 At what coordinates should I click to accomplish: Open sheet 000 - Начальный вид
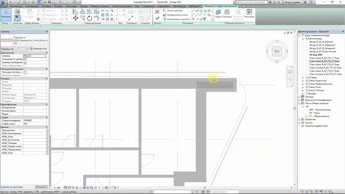(x=320, y=110)
